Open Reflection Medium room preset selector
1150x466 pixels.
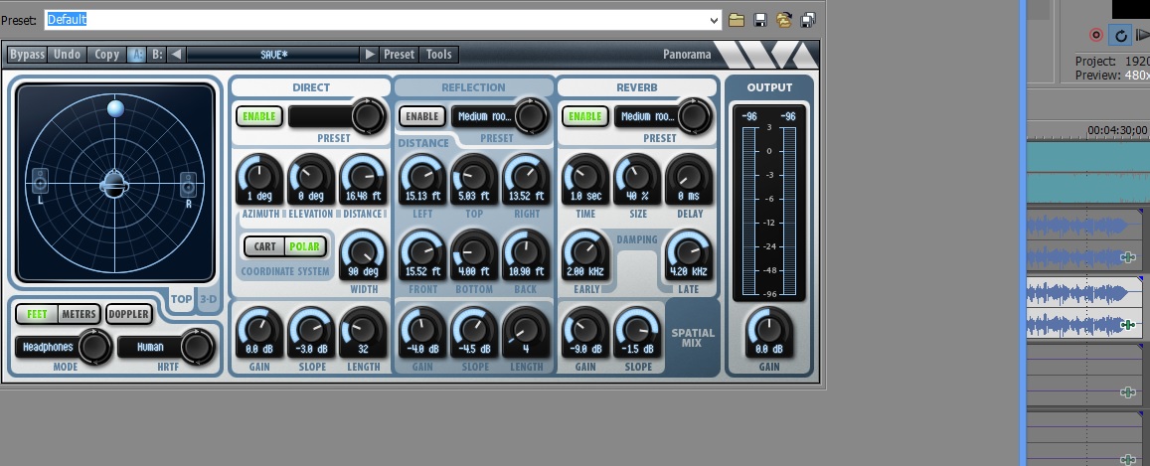click(485, 116)
